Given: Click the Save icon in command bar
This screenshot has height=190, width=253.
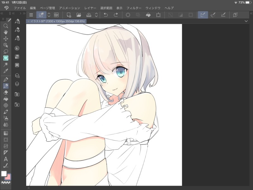Looking at the screenshot, I should tap(89, 15).
